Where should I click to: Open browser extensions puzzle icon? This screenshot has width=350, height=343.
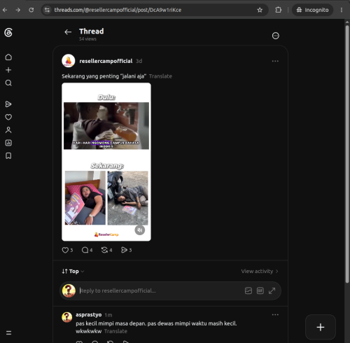pyautogui.click(x=279, y=10)
